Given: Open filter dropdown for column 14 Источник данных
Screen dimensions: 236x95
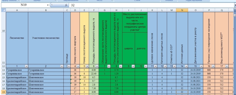Looking at the screenshot, I should tap(186, 66).
